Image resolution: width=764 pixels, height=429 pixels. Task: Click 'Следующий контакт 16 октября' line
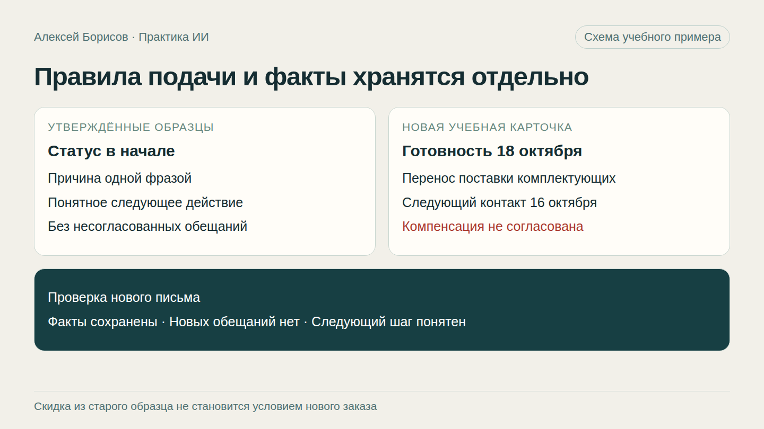point(499,203)
